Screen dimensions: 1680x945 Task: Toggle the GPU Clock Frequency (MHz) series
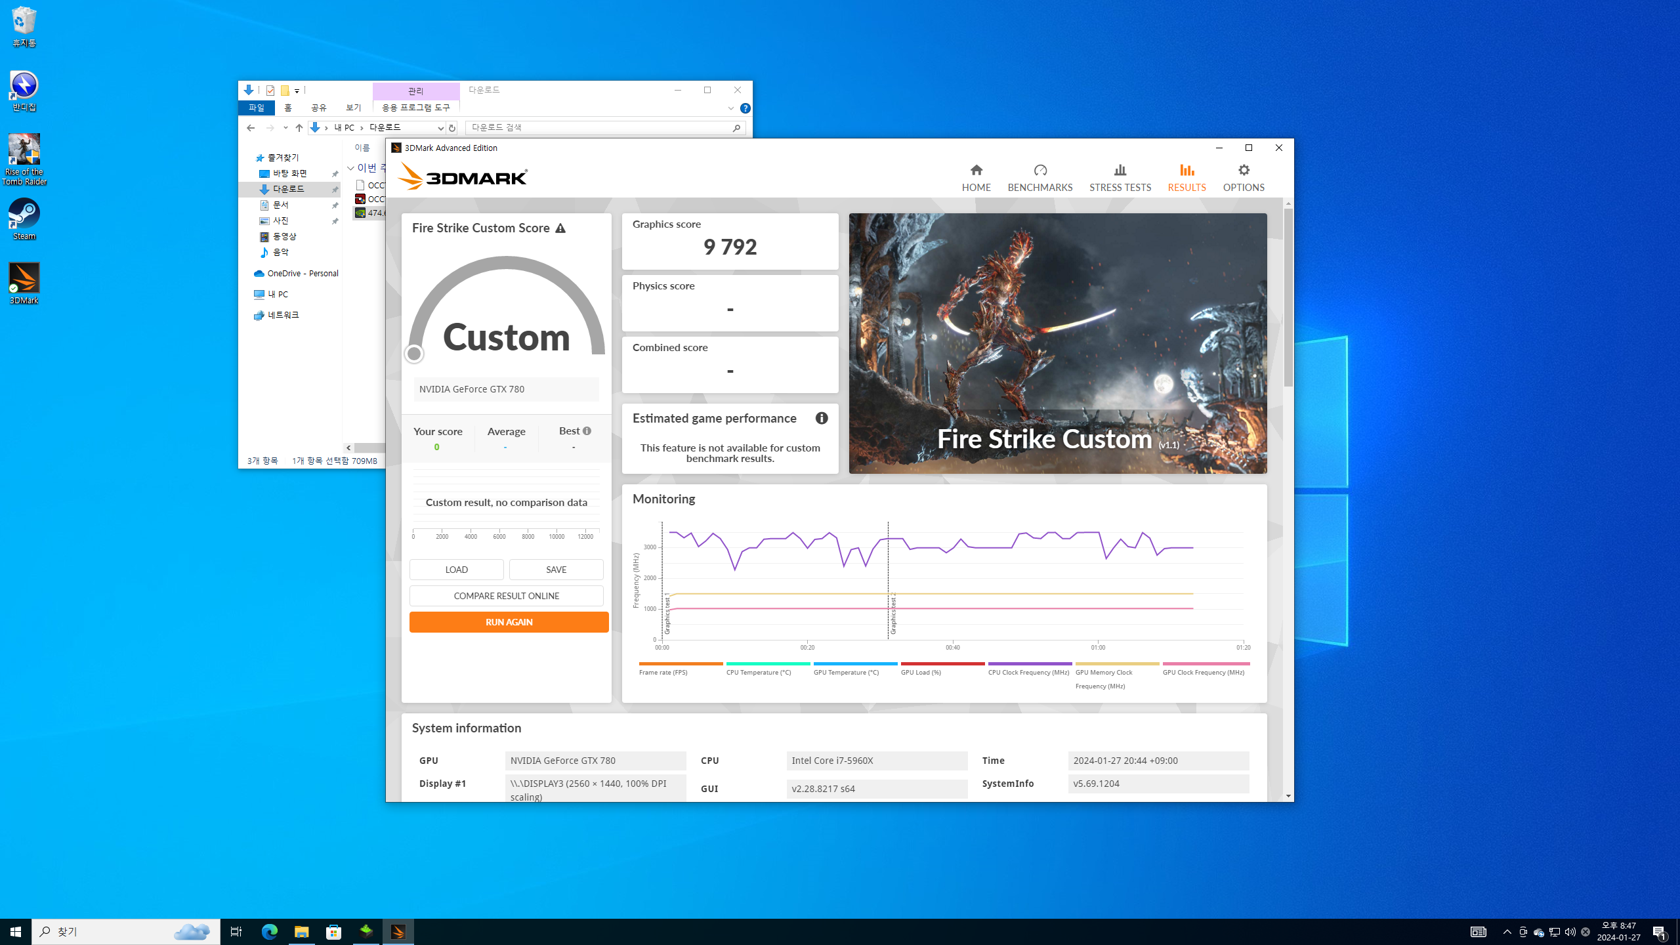pos(1206,669)
